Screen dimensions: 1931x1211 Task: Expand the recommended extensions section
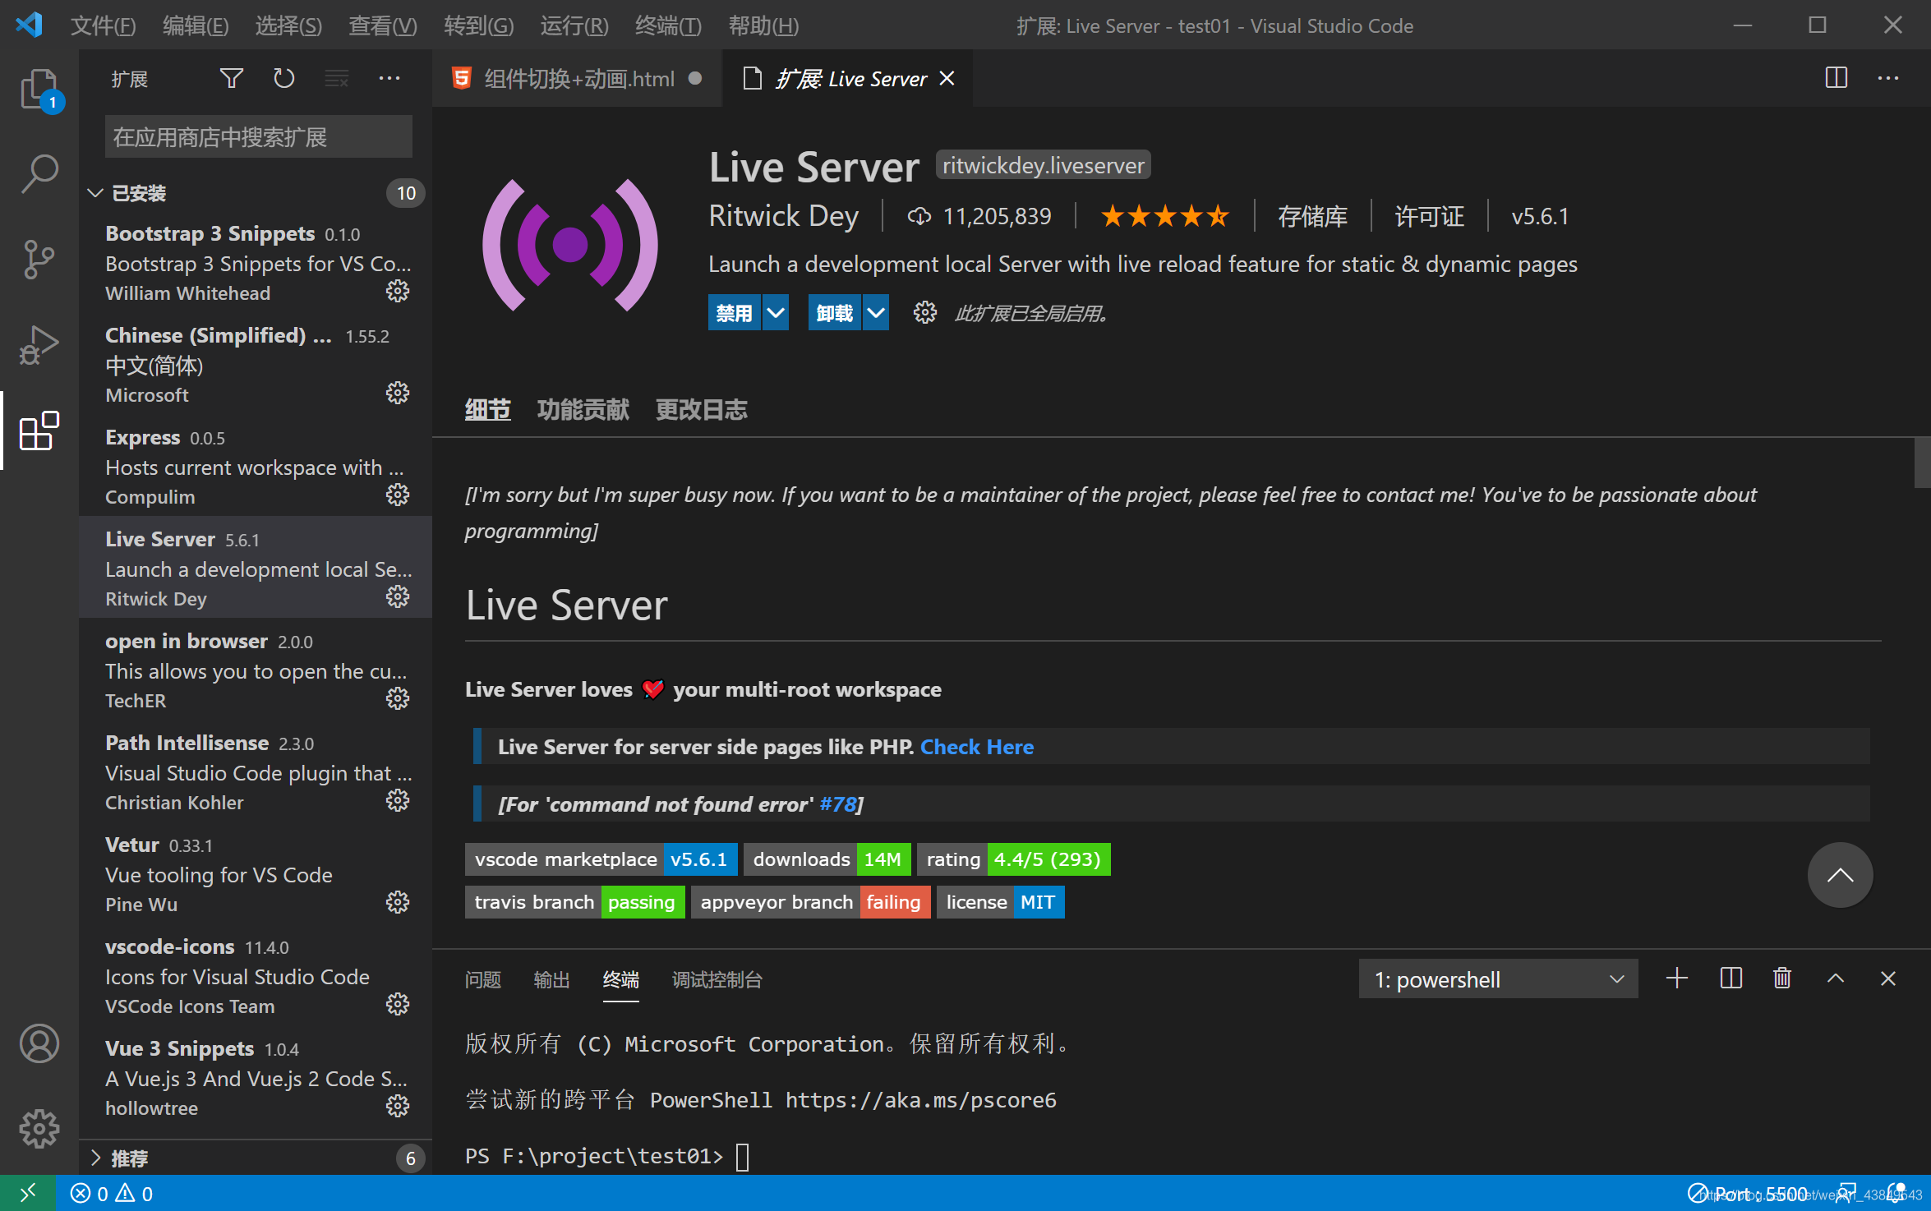[x=129, y=1158]
